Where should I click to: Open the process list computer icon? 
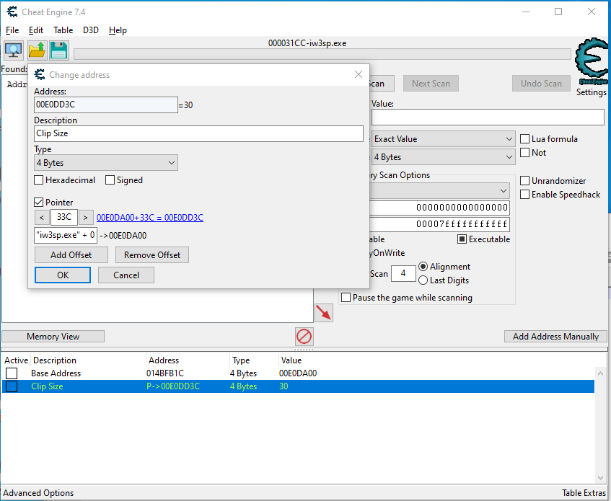pyautogui.click(x=14, y=50)
